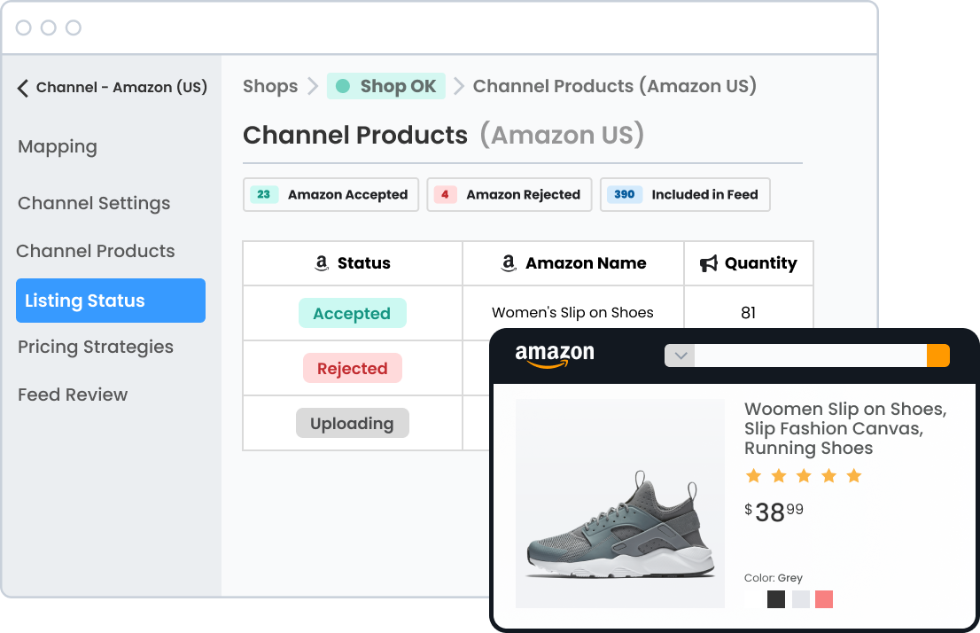
Task: Select the pink color swatch
Action: coord(822,599)
